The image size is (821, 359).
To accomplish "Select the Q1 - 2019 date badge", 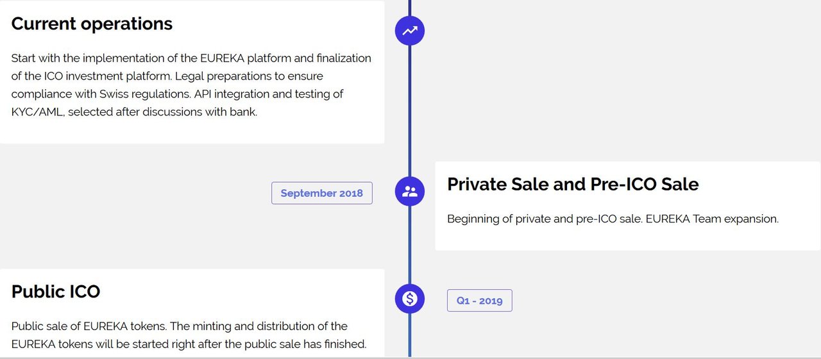I will pyautogui.click(x=479, y=301).
